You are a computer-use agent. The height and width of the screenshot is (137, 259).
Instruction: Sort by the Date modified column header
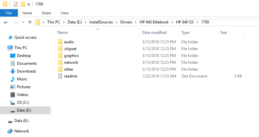[x=154, y=33]
